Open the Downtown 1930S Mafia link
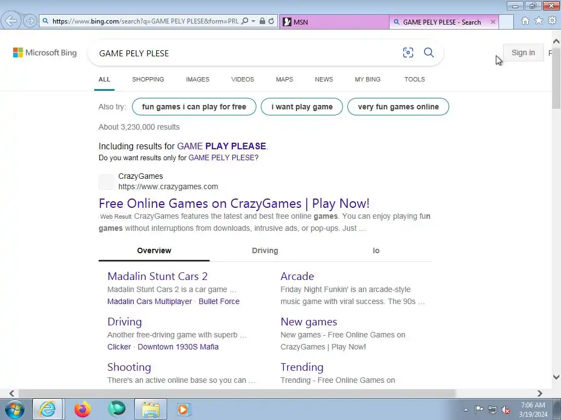The height and width of the screenshot is (420, 561). [178, 347]
